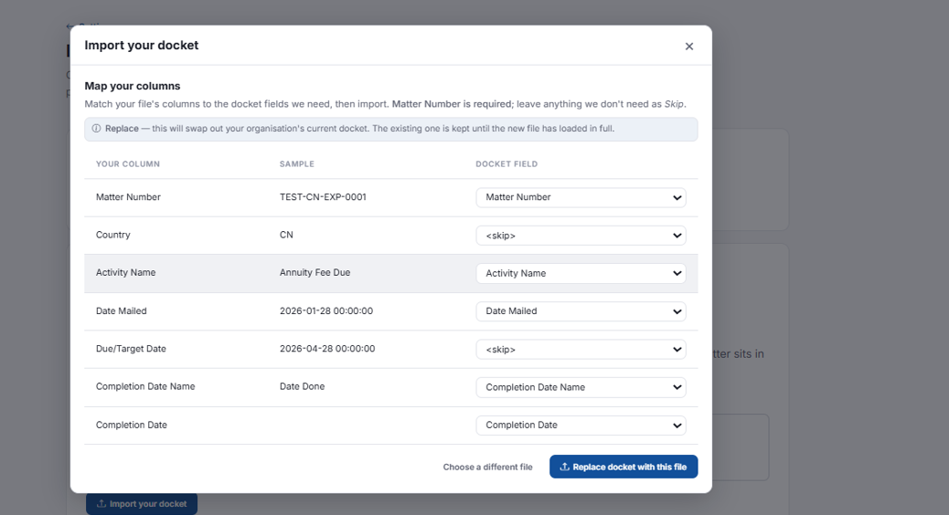Open docket field dropdown for Due/Target Date row

581,350
